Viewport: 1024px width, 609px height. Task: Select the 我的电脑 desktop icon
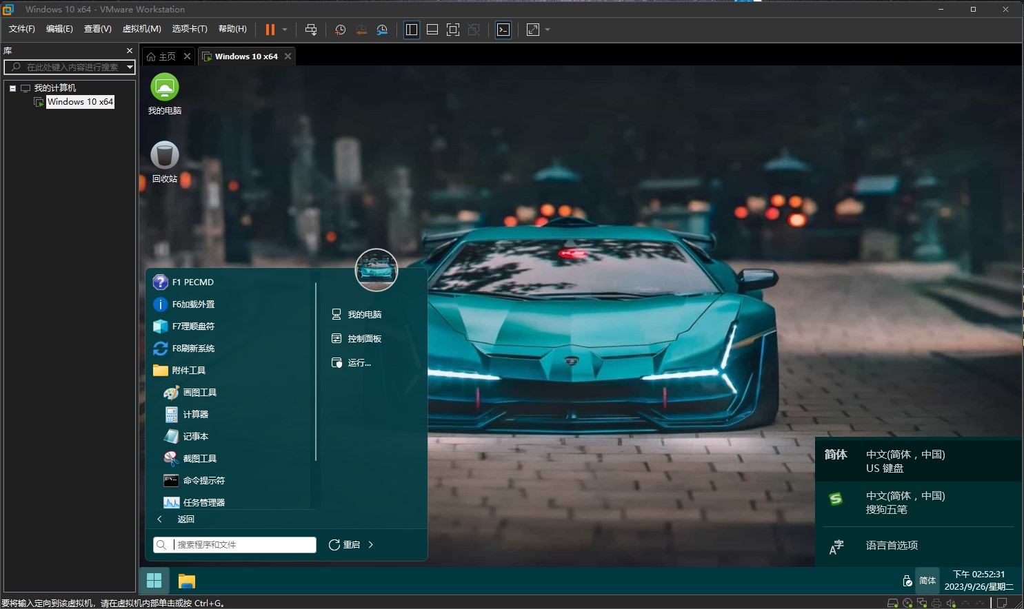(165, 94)
